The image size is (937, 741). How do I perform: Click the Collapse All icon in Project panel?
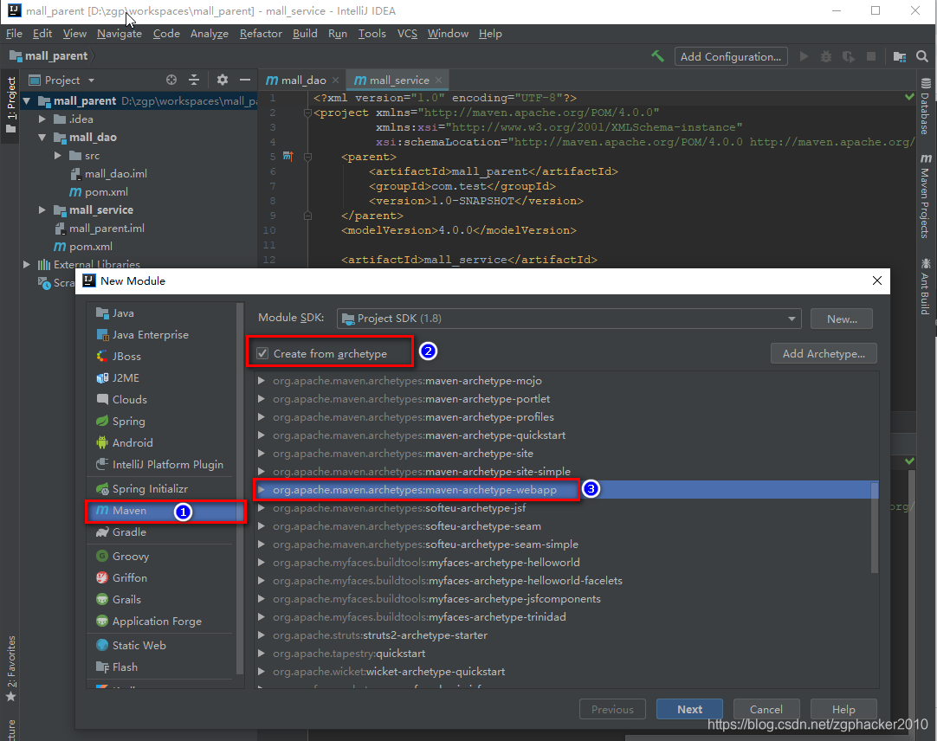click(x=194, y=80)
